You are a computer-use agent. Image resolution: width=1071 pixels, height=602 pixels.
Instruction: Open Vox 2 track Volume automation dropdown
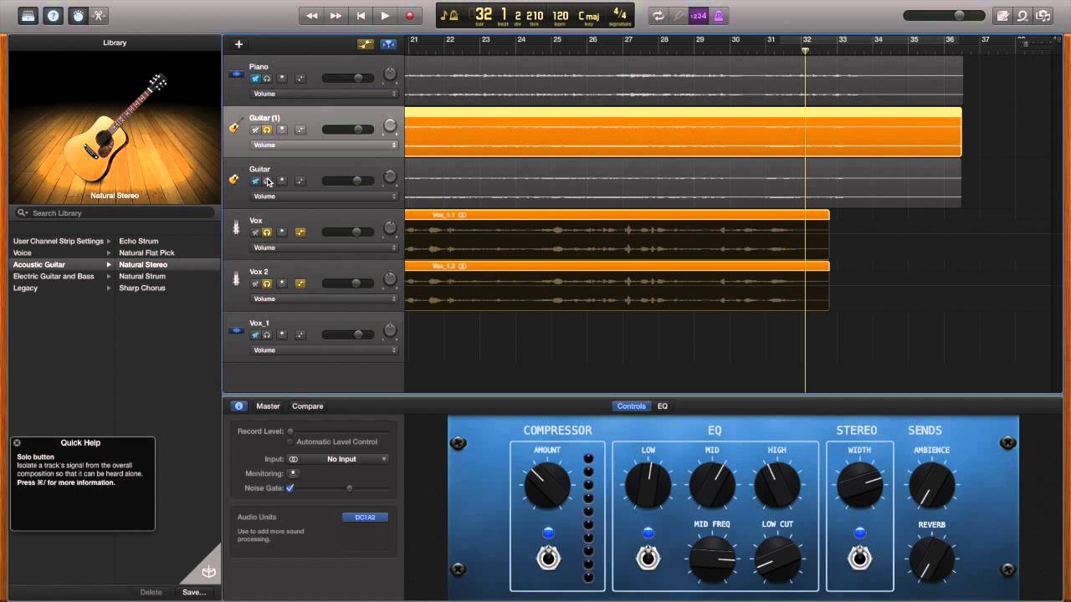[x=324, y=298]
